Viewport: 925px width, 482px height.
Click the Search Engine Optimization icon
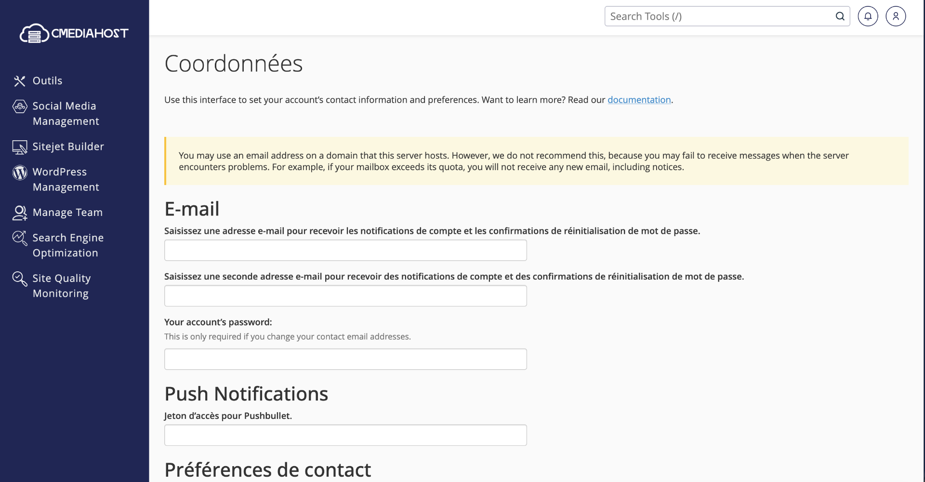tap(20, 238)
